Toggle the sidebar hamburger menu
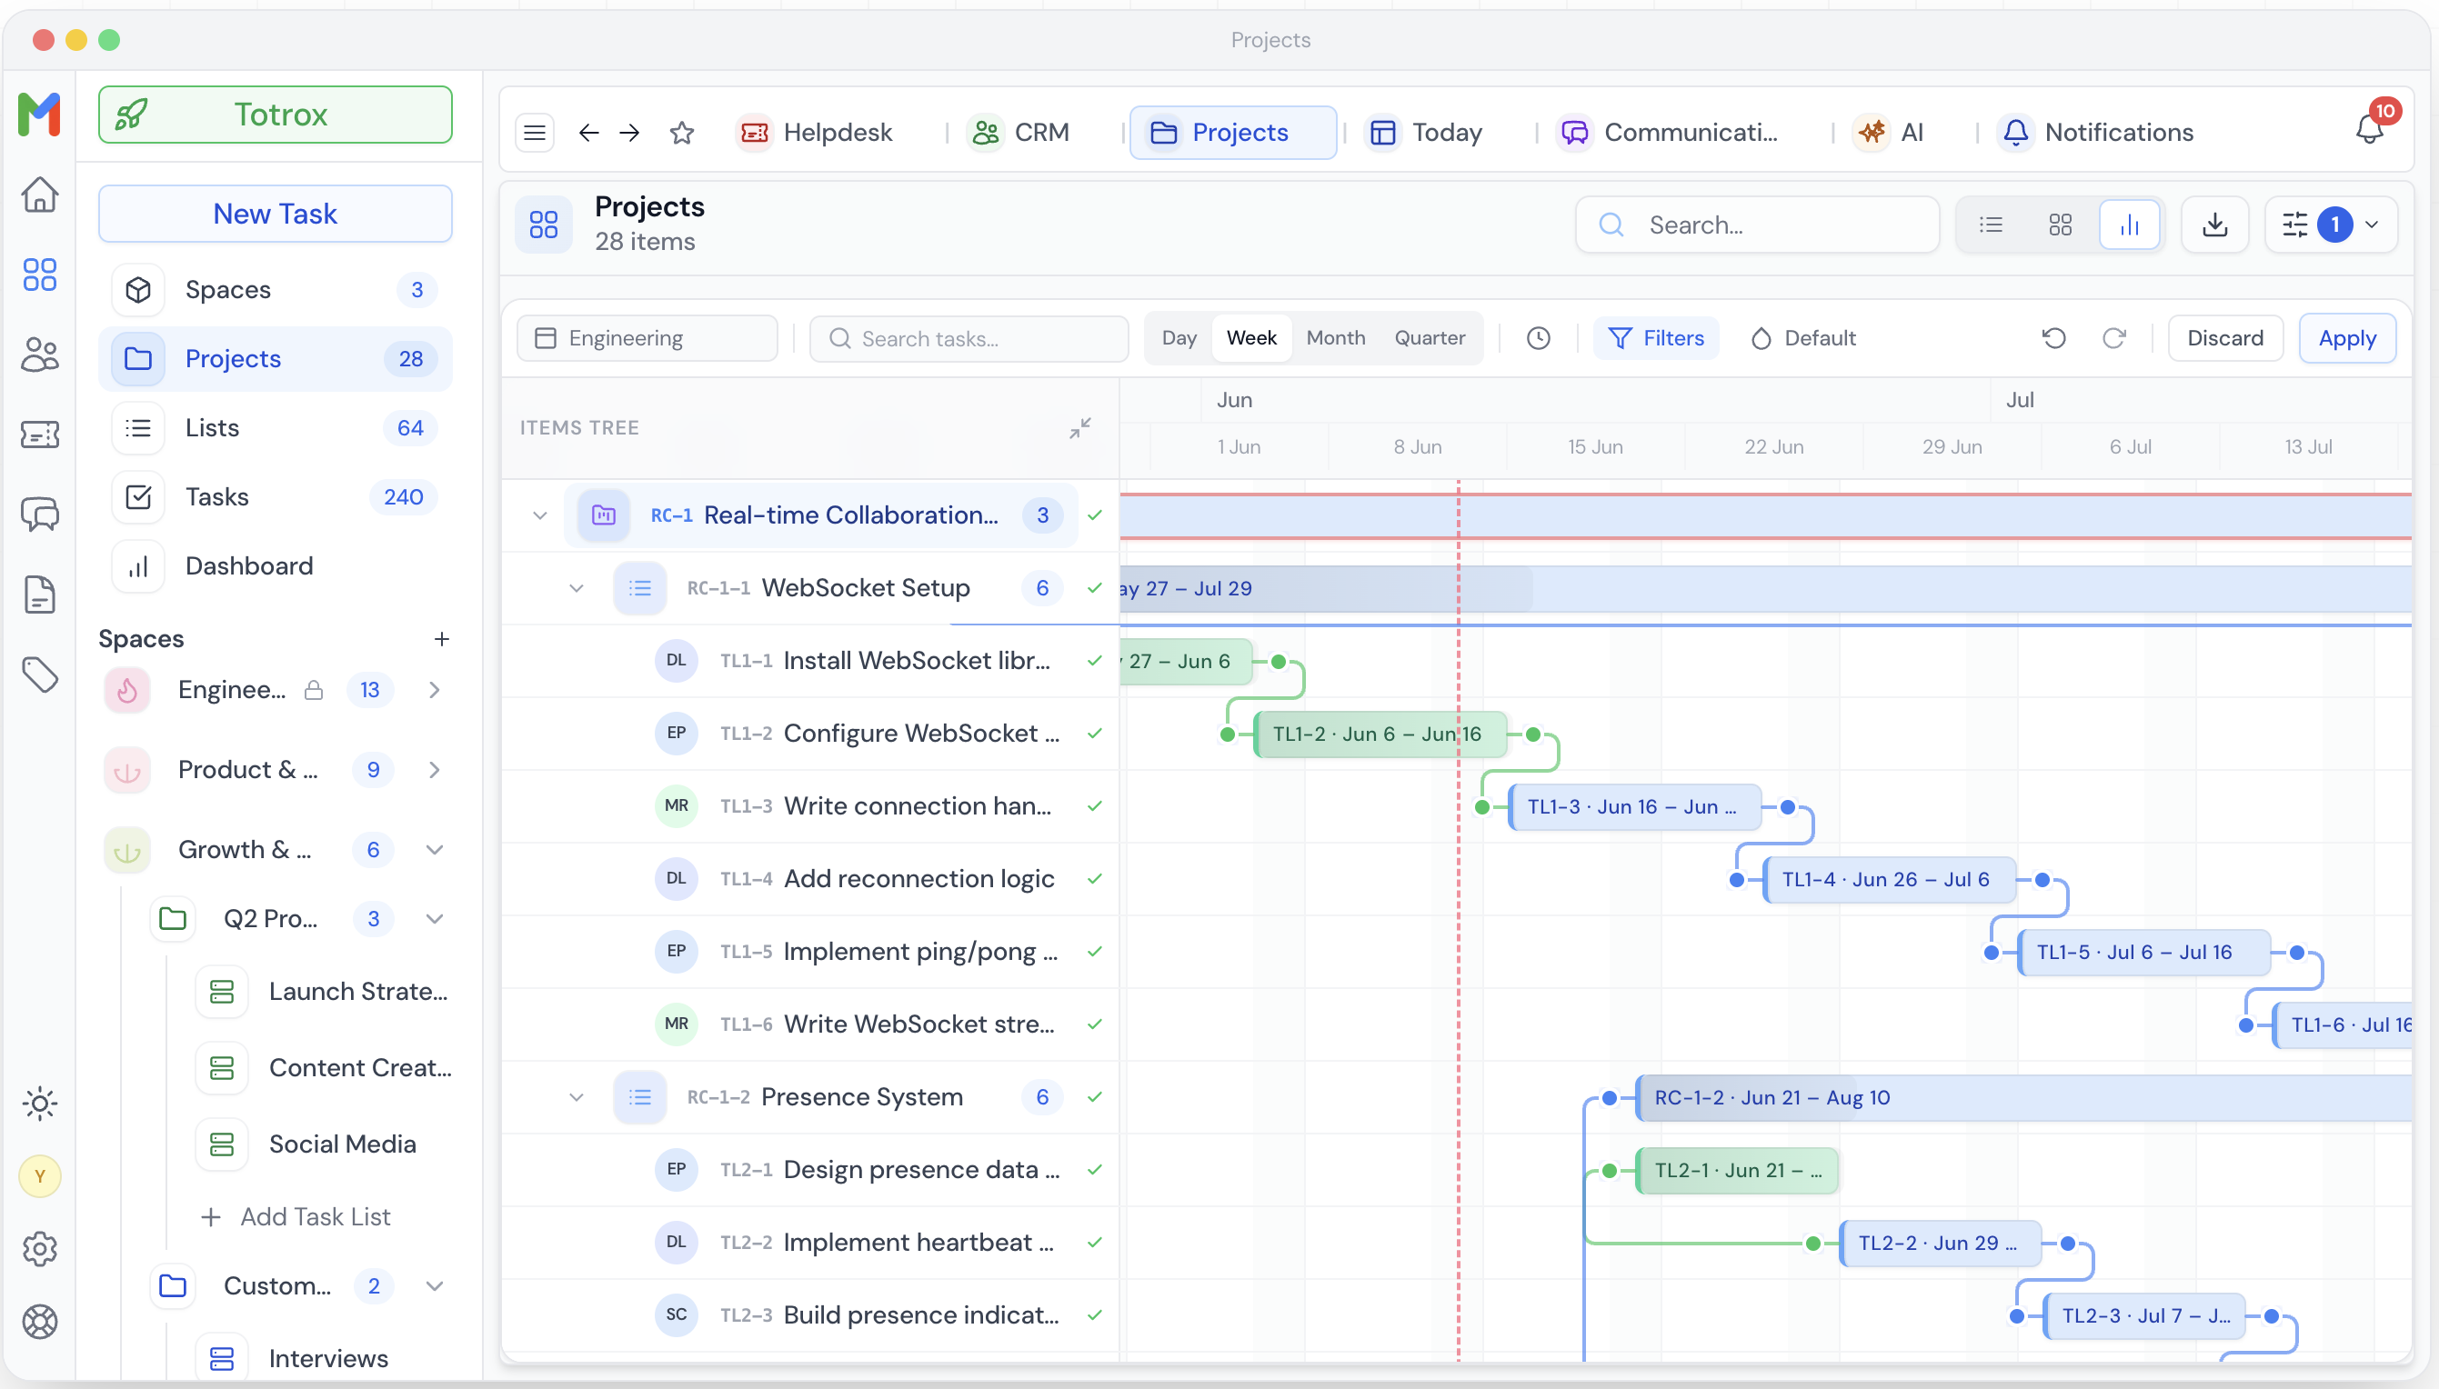The width and height of the screenshot is (2439, 1389). coord(535,133)
